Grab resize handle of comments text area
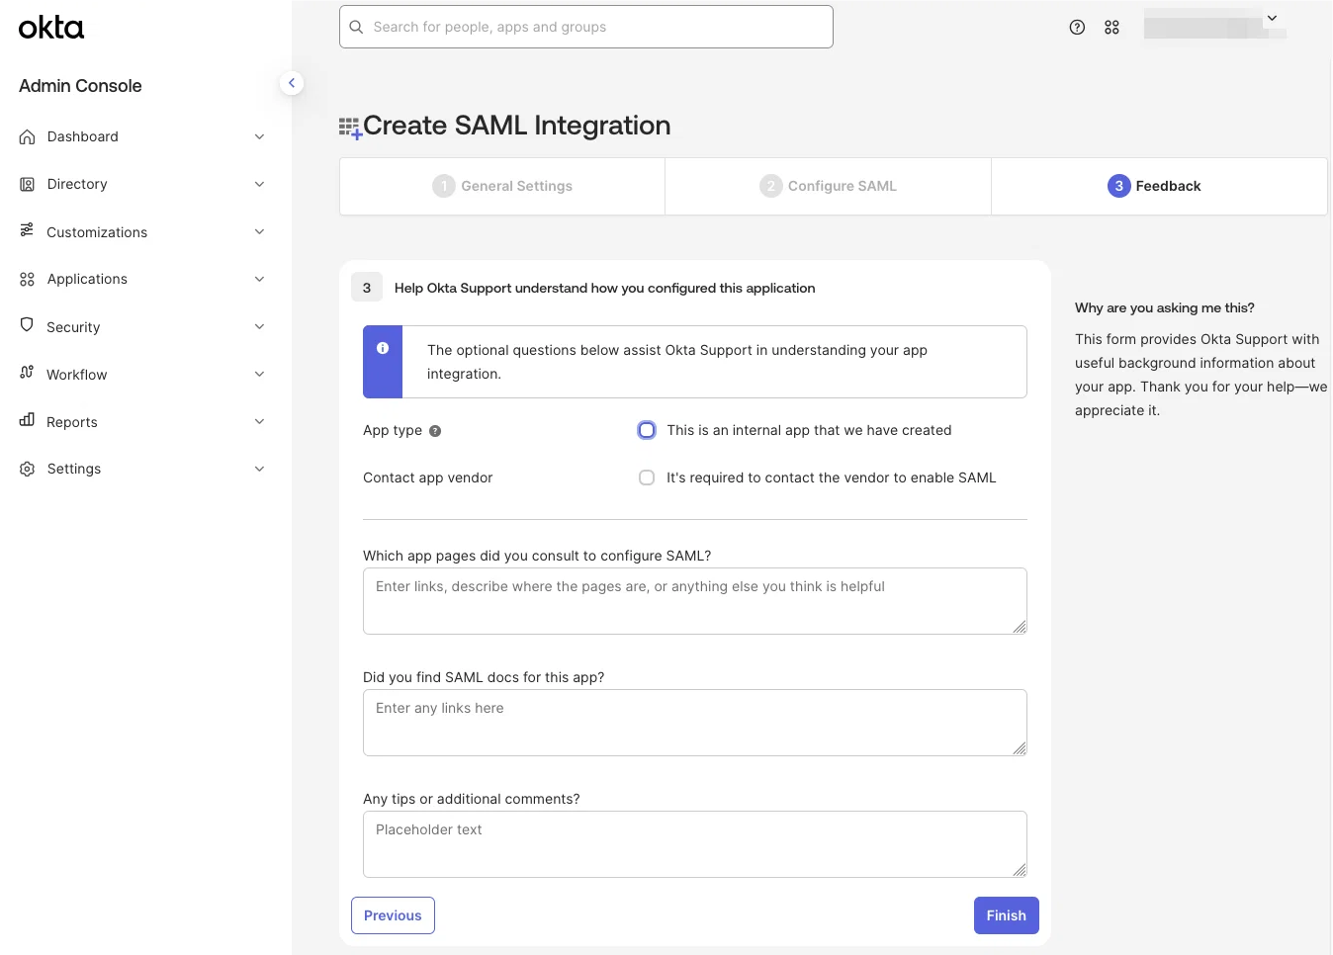1333x955 pixels. [1020, 870]
